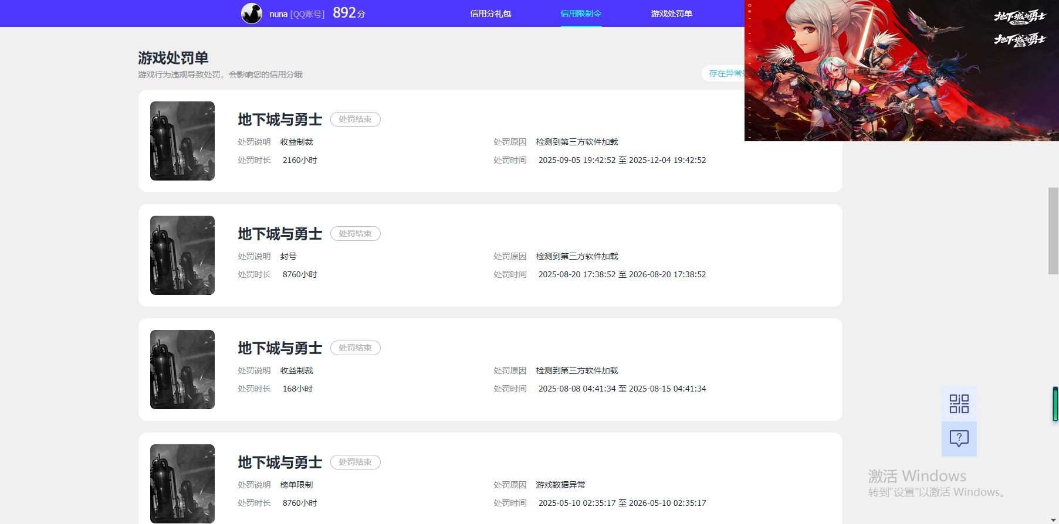Click 处罚结束 badge in the 封号 card
This screenshot has height=524, width=1059.
point(355,233)
